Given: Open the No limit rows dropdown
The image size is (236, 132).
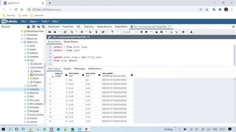Looking at the screenshot, I should click(x=130, y=32).
